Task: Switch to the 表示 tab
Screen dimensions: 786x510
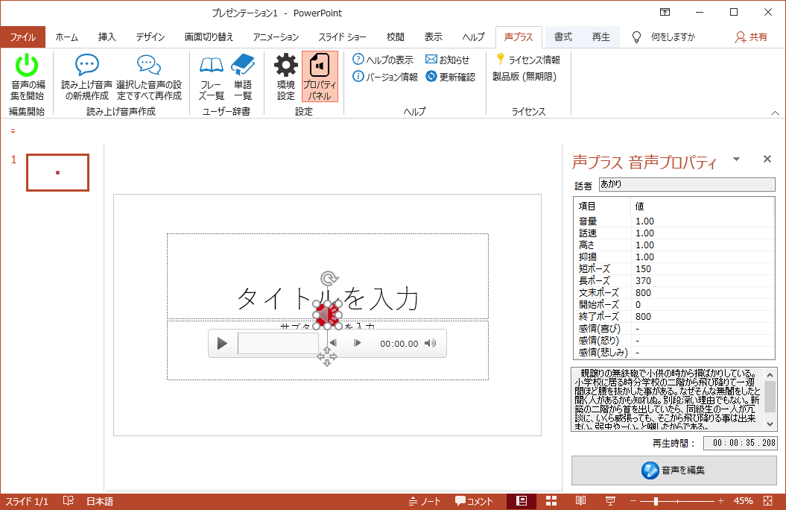Action: click(433, 37)
